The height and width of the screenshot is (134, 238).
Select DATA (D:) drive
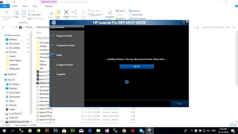[x=13, y=118]
